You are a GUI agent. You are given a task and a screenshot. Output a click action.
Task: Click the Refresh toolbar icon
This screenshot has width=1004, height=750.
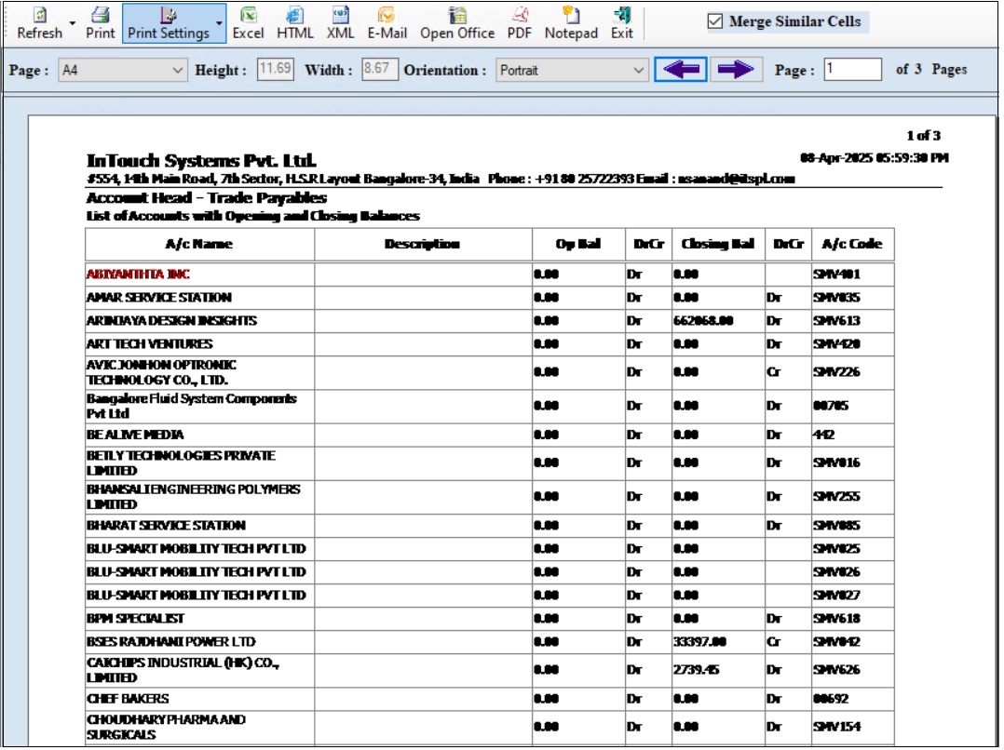tap(39, 23)
